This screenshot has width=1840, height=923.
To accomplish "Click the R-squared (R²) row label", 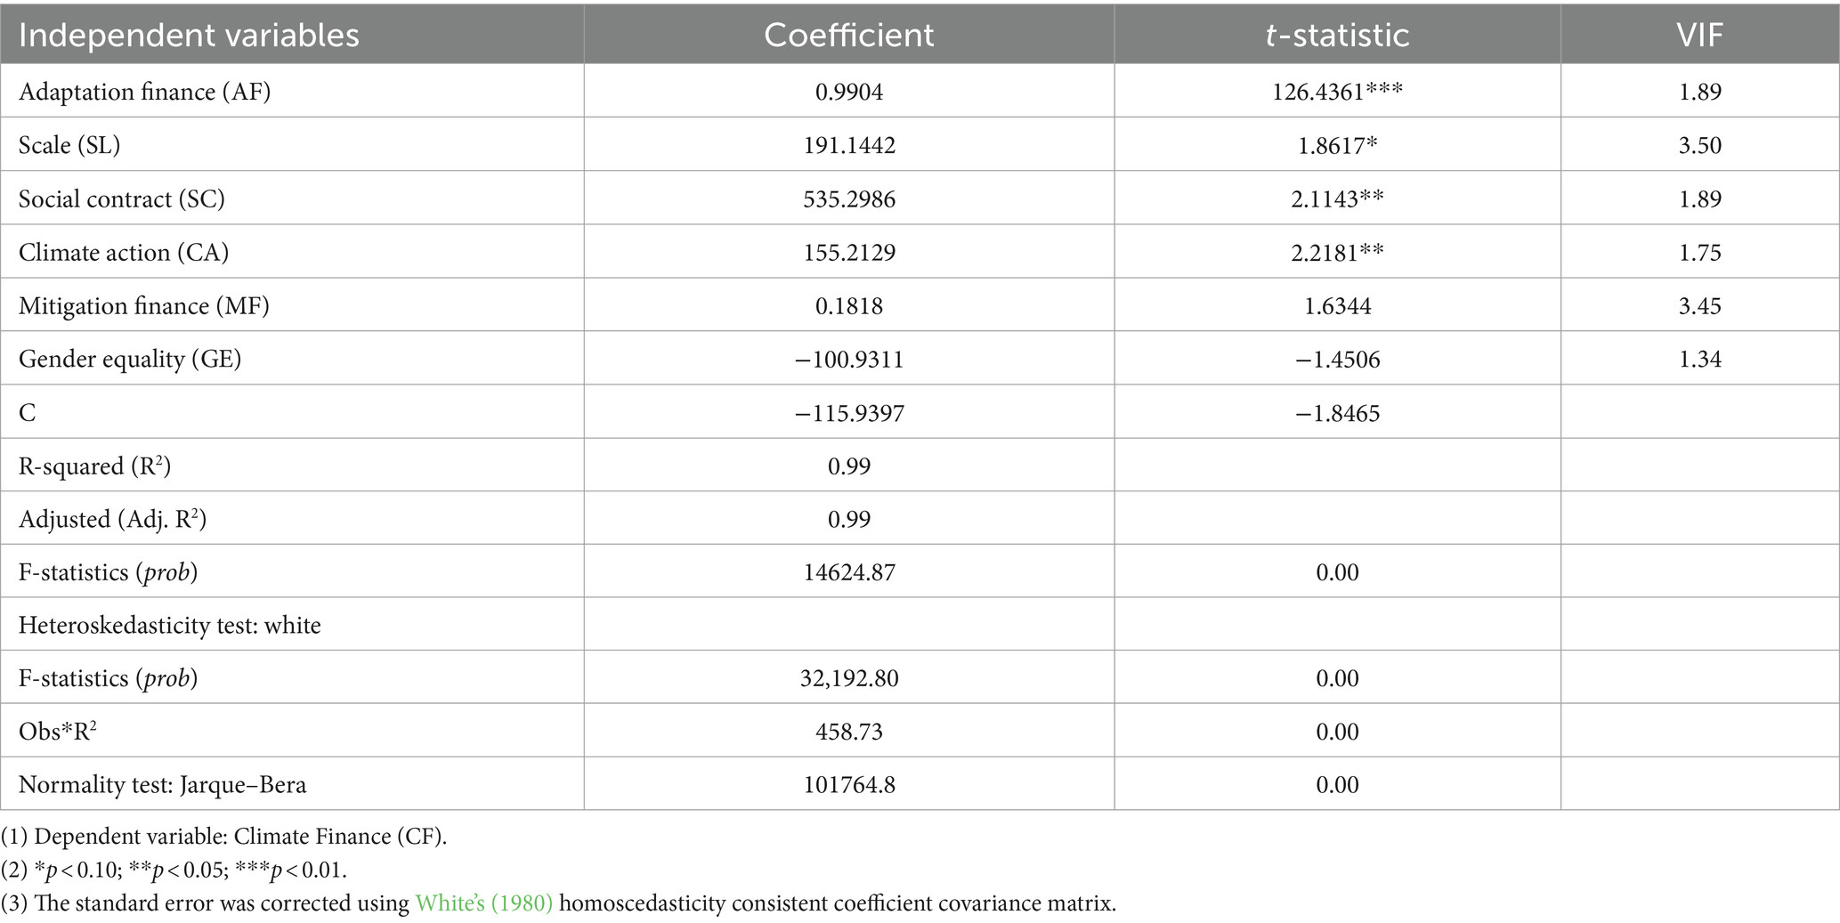I will pos(94,466).
